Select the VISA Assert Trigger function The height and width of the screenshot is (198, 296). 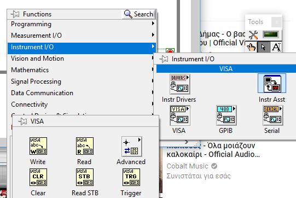point(131,177)
